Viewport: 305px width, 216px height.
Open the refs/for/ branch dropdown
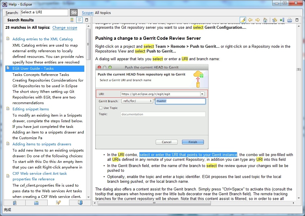(x=137, y=101)
